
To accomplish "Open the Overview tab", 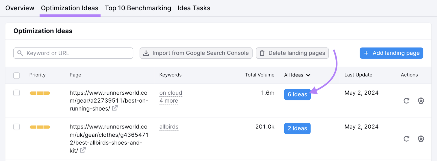I will 20,8.
